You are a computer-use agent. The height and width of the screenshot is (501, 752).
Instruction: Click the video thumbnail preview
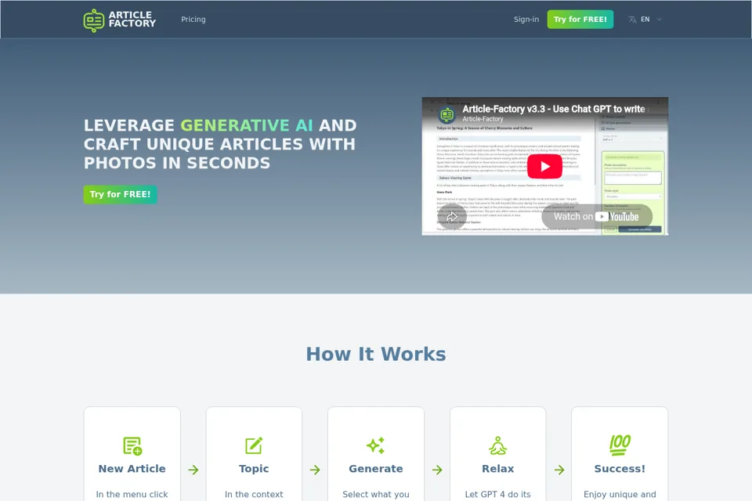[545, 167]
